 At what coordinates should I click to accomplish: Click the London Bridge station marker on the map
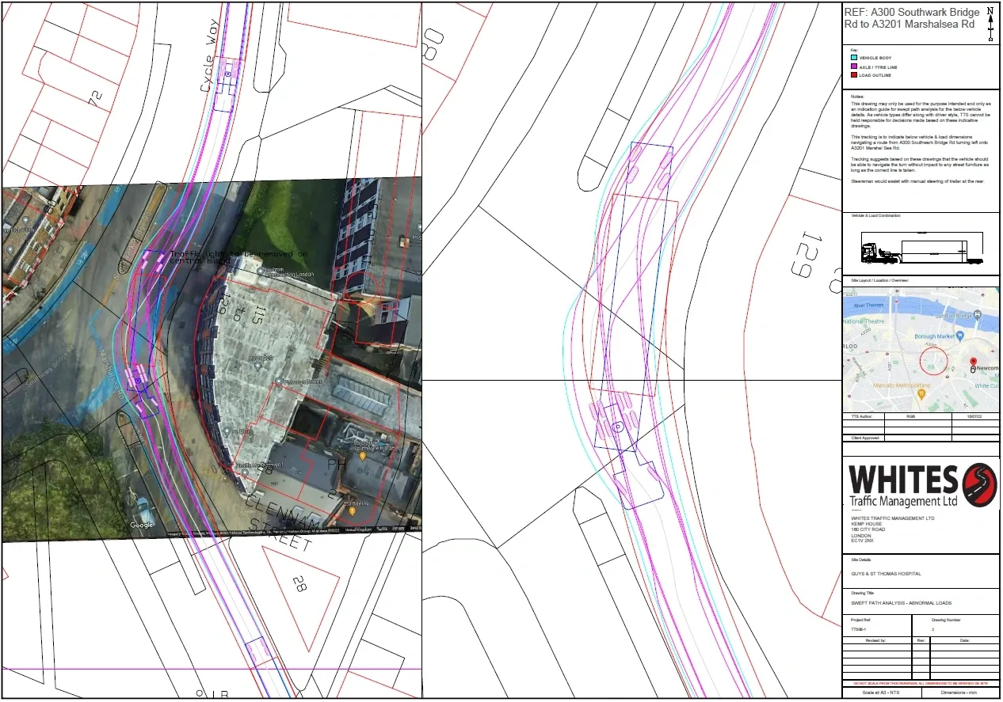978,317
